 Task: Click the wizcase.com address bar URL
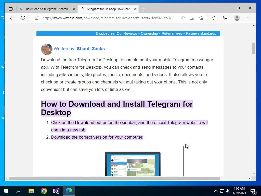[x=110, y=18]
